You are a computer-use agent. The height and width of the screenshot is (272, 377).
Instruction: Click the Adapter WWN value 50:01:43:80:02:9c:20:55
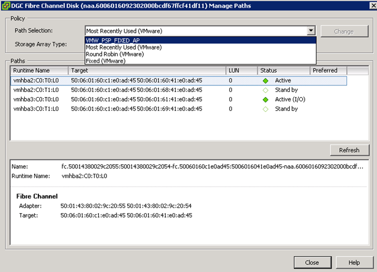[93, 205]
